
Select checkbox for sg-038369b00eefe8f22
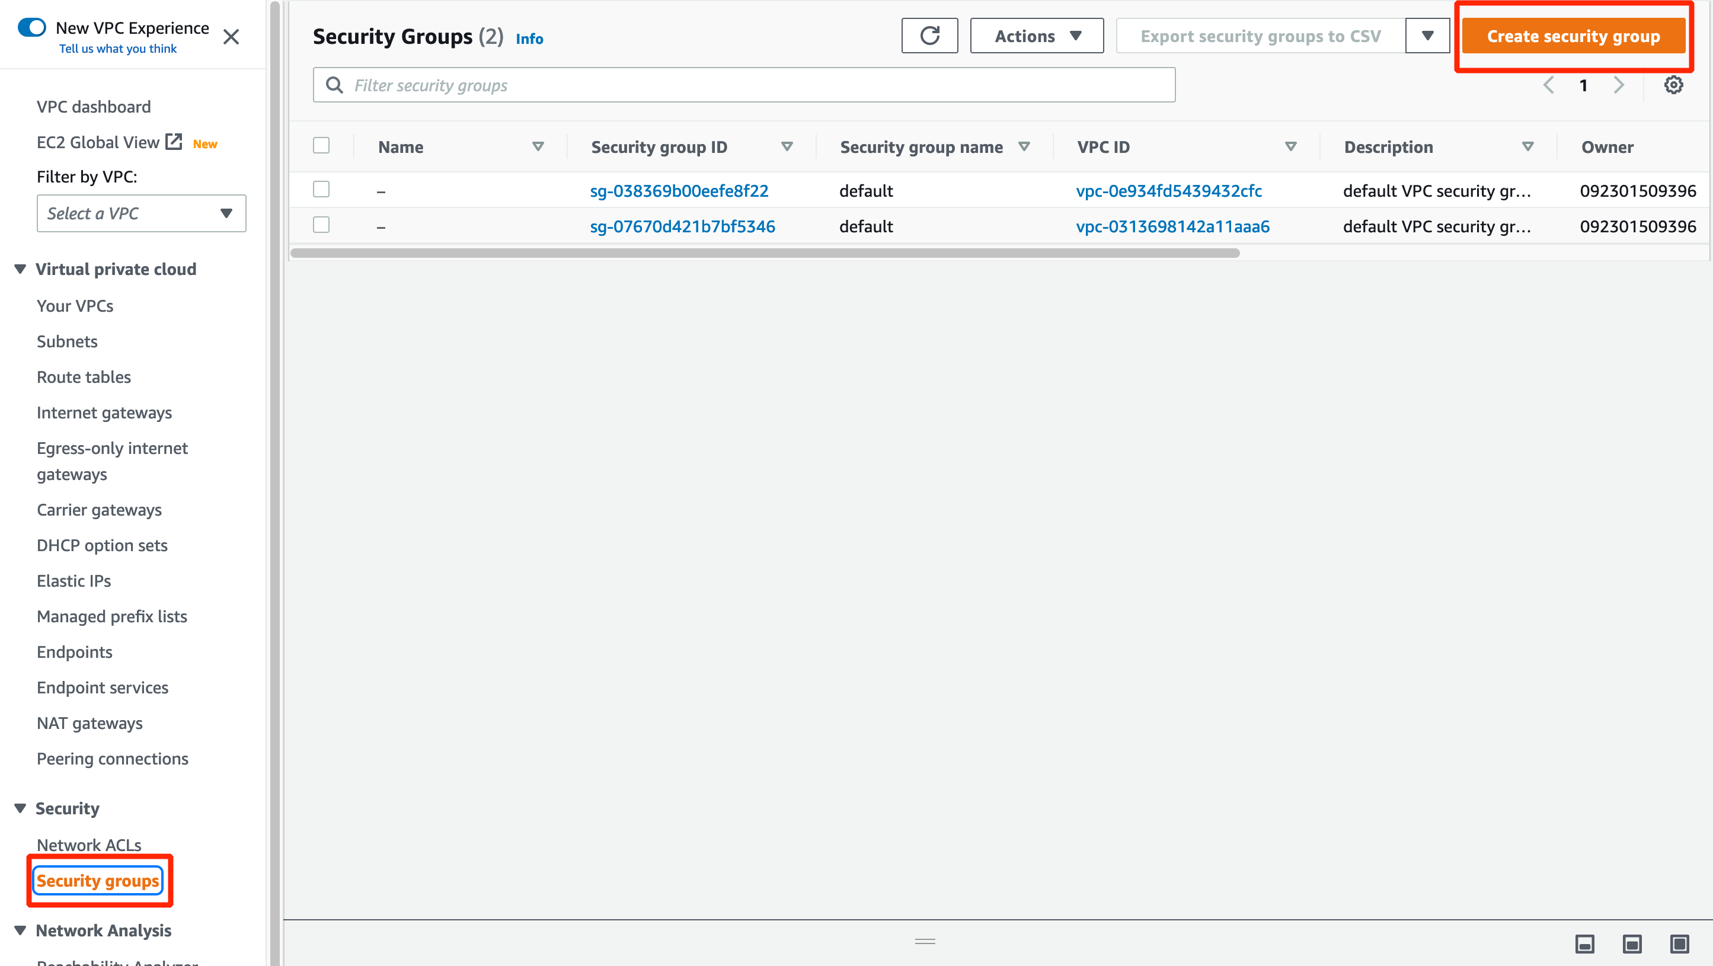click(321, 190)
